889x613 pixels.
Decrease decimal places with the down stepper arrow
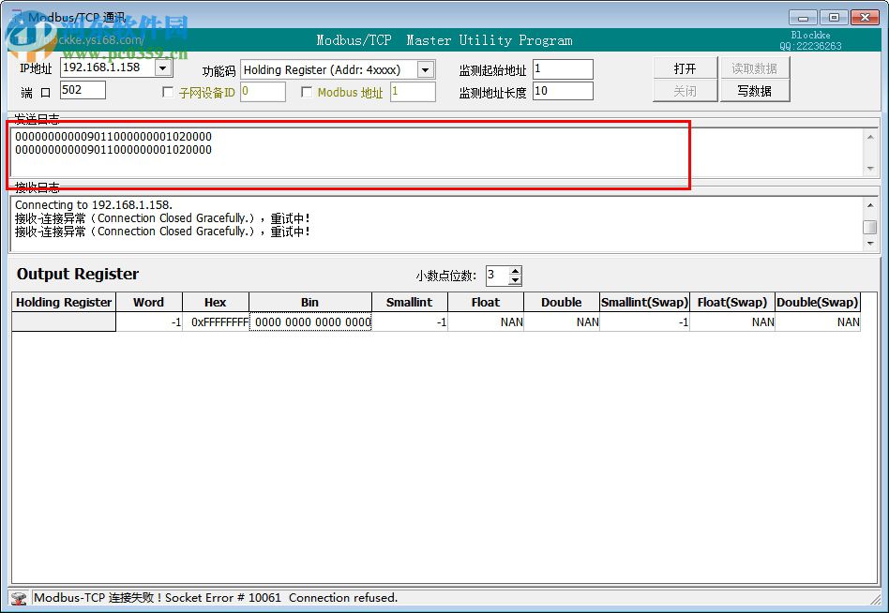(x=517, y=280)
